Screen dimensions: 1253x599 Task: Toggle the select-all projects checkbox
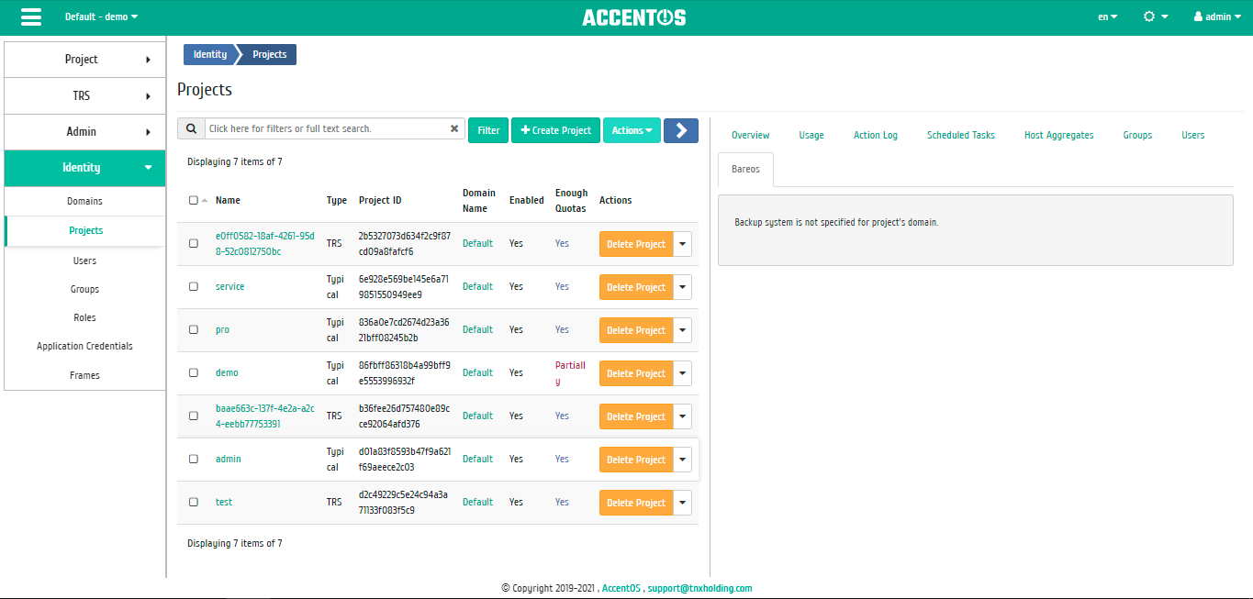pyautogui.click(x=193, y=200)
